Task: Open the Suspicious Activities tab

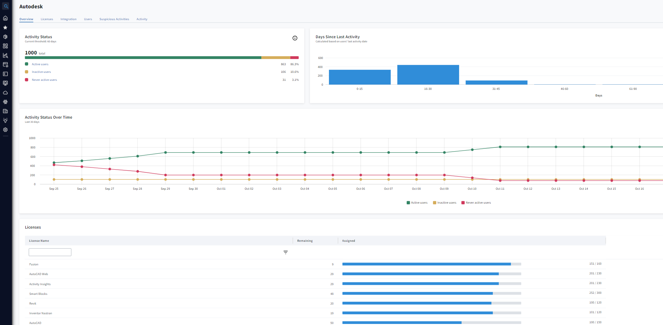Action: [x=114, y=19]
